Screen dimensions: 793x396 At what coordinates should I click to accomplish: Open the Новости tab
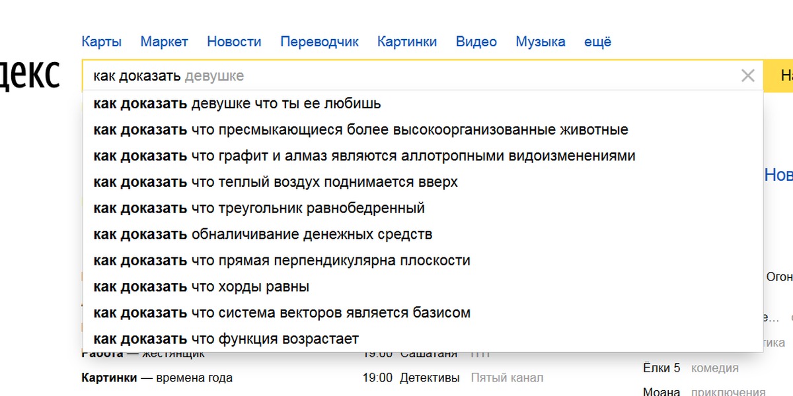click(234, 42)
